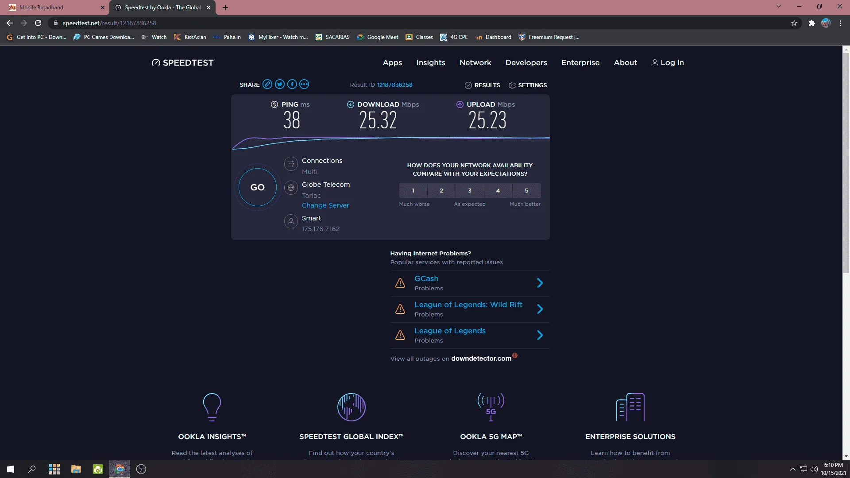
Task: Start test with GO button
Action: click(258, 187)
